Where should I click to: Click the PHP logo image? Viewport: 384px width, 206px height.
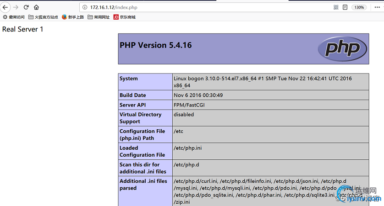click(x=342, y=49)
